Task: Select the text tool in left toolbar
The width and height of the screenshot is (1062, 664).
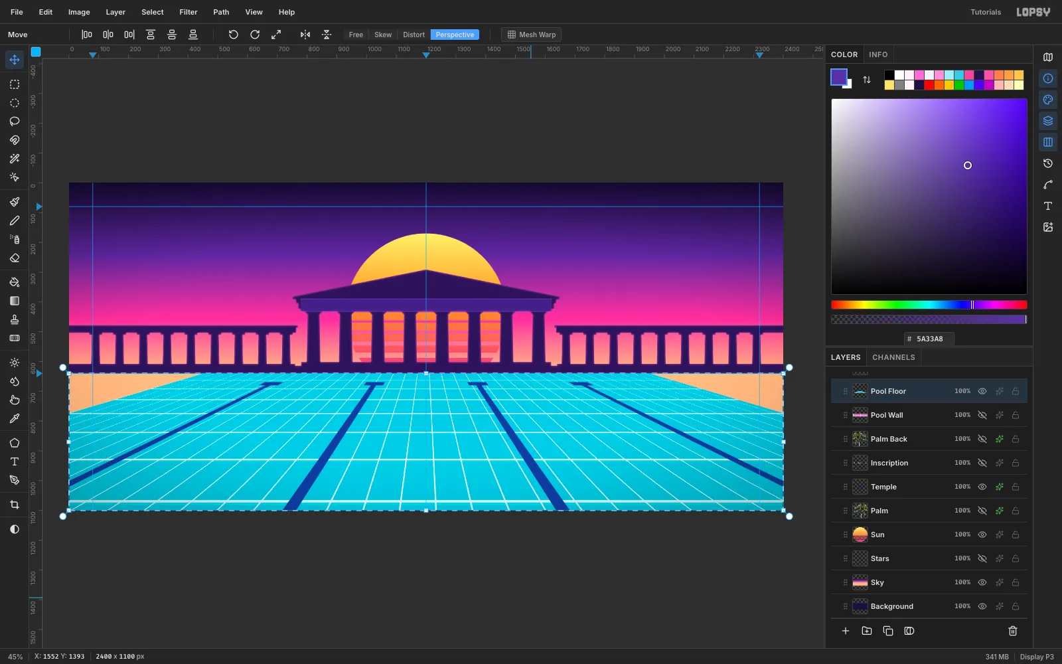Action: [14, 461]
